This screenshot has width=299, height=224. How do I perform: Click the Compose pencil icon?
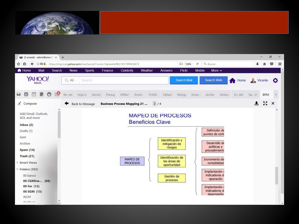pos(19,104)
